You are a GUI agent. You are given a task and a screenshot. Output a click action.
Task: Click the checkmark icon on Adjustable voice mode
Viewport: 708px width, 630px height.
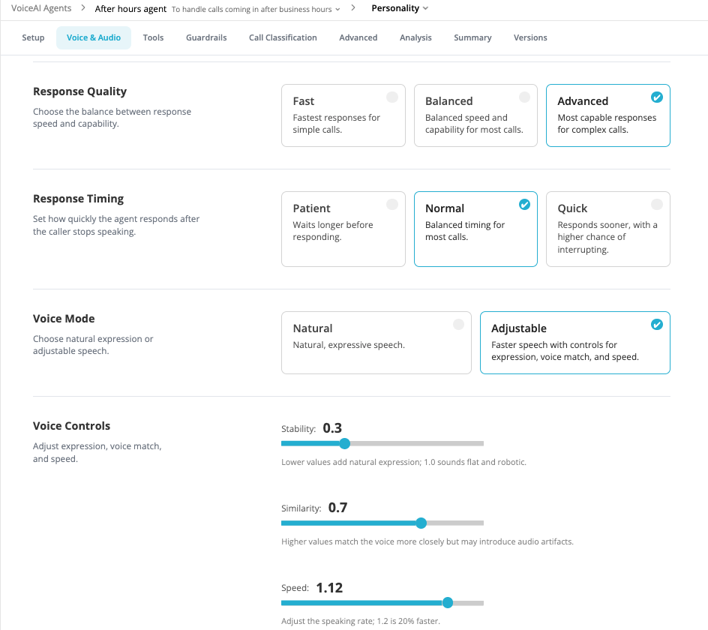656,324
